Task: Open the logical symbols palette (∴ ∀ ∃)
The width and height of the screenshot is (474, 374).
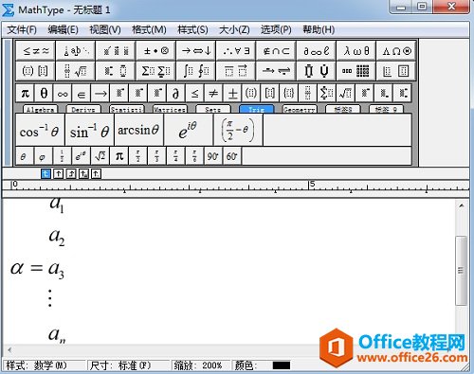Action: pos(236,50)
